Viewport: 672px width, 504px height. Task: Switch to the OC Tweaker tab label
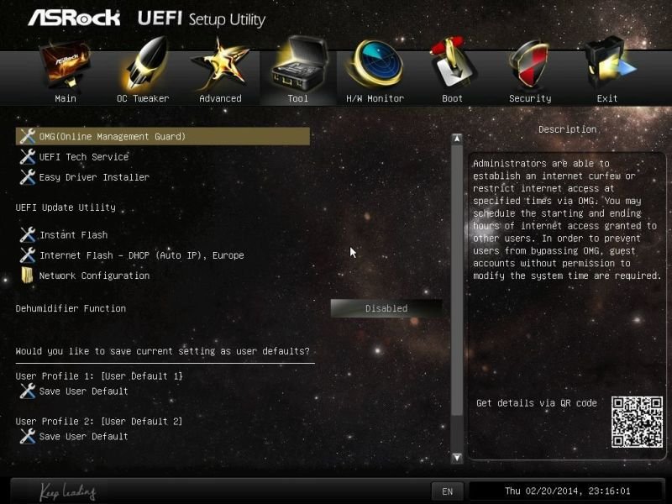(143, 98)
